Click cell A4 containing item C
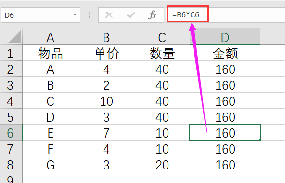Viewport: 285px width, 183px height. (51, 101)
